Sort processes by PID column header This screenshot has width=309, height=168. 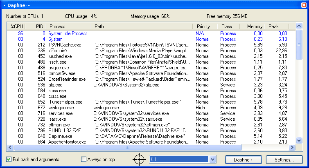coord(40,27)
